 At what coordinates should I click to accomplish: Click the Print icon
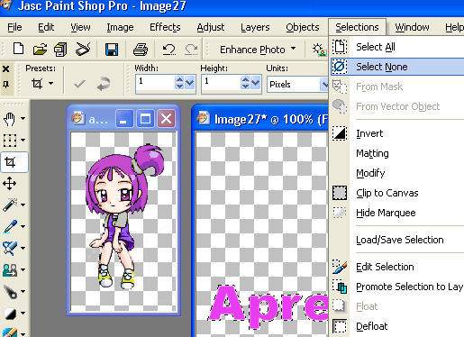click(x=141, y=50)
